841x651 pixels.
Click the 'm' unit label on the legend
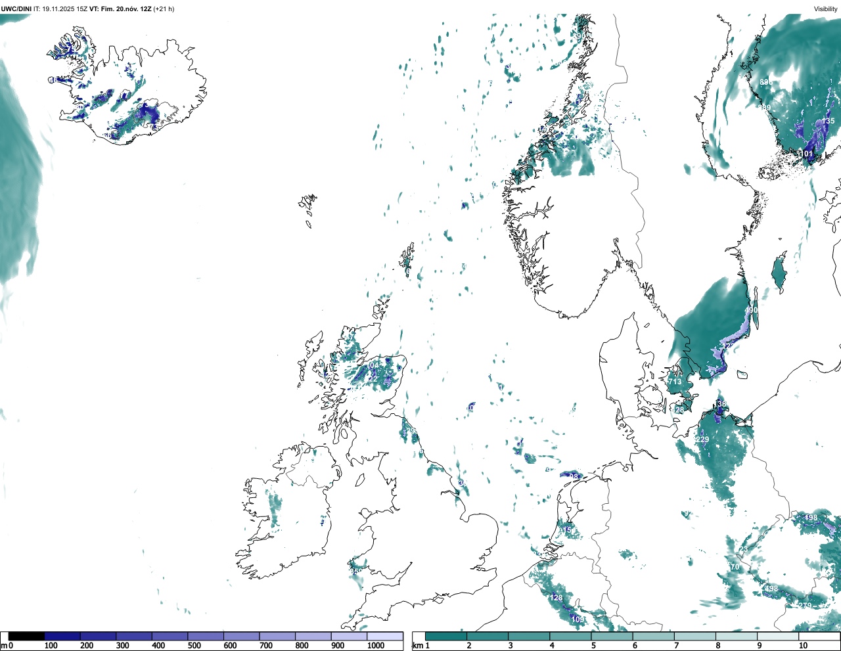pos(4,646)
